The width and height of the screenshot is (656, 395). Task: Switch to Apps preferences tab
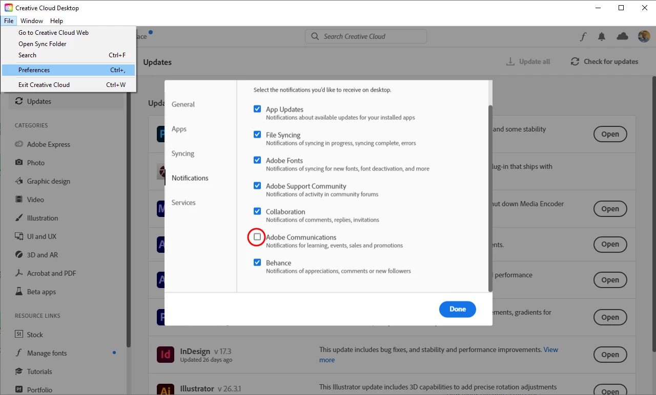(x=179, y=129)
